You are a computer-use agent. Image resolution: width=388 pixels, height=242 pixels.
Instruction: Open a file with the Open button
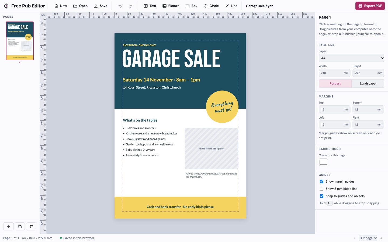(x=80, y=6)
